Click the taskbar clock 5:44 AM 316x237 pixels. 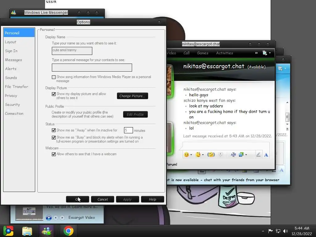click(x=302, y=228)
